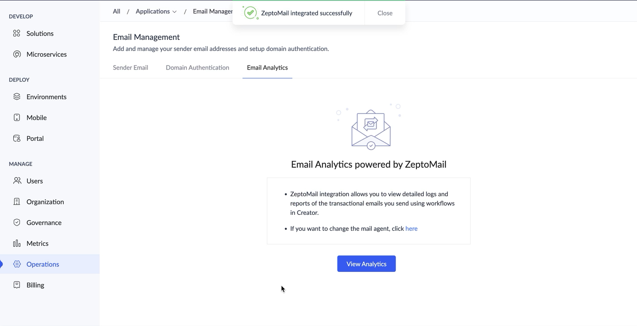Open the Billing icon in sidebar
The width and height of the screenshot is (637, 326).
16,284
